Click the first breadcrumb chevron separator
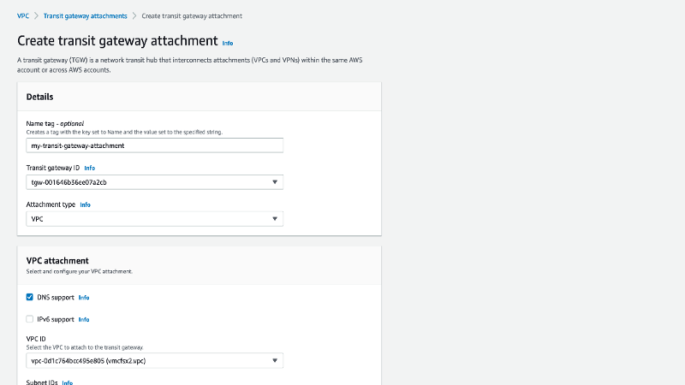Viewport: 685px width, 385px height. (x=36, y=15)
